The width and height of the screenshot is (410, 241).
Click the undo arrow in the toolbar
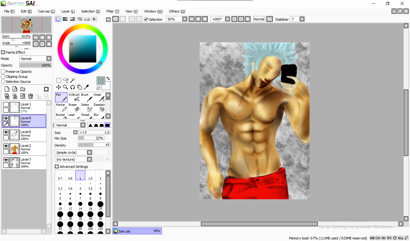115,19
